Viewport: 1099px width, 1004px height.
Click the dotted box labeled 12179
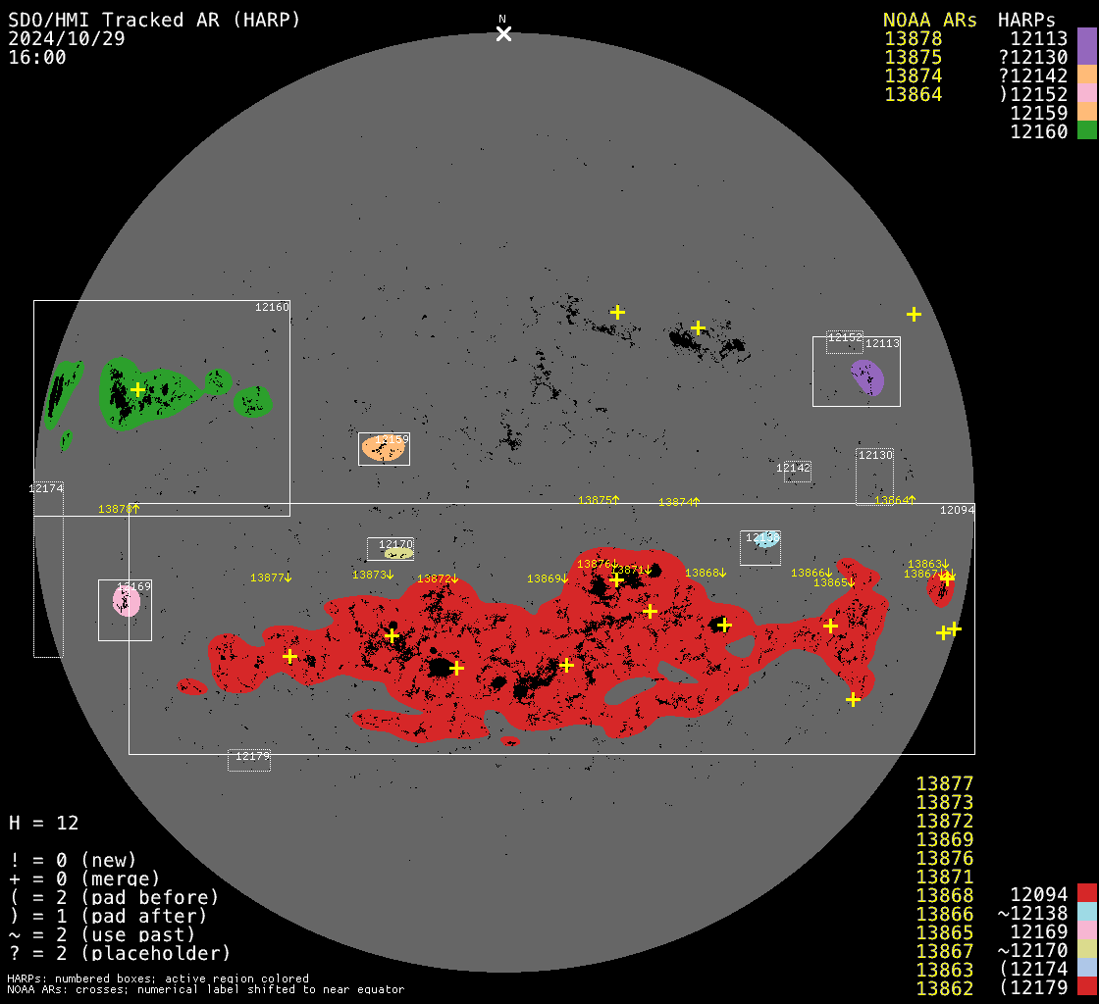coord(249,760)
